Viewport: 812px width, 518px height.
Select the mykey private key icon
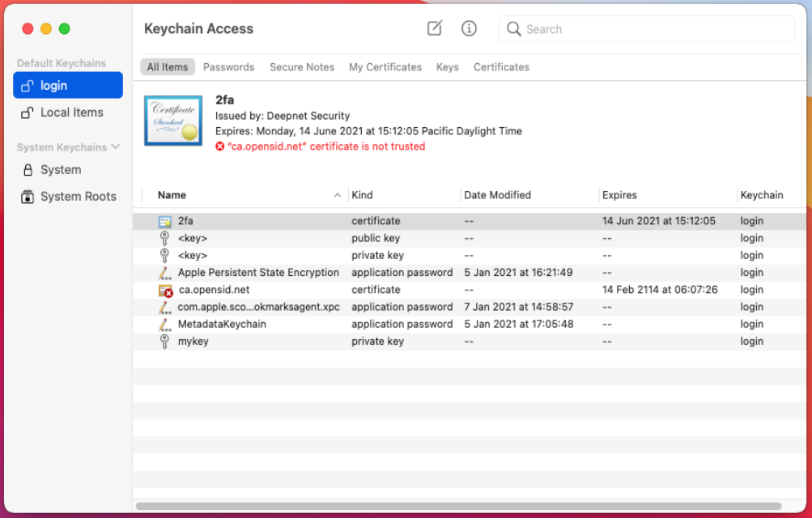pyautogui.click(x=165, y=342)
